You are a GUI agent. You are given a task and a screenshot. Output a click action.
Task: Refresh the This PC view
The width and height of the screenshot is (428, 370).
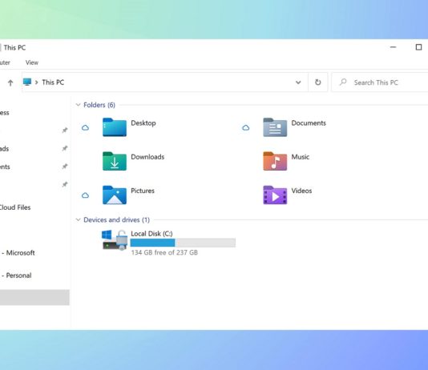(317, 82)
